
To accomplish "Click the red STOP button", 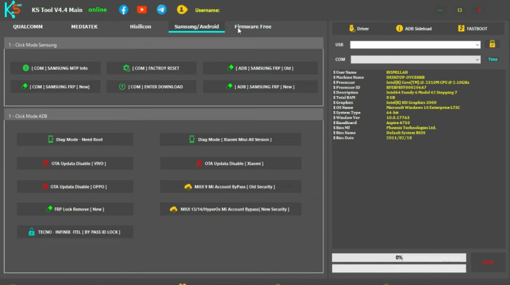I will tap(488, 261).
